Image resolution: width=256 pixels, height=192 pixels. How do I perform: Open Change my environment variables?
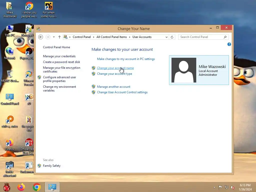coord(59,88)
